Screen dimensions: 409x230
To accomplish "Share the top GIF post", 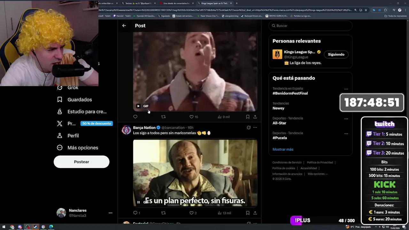I will coord(255,117).
